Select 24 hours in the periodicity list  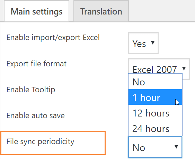point(155,128)
